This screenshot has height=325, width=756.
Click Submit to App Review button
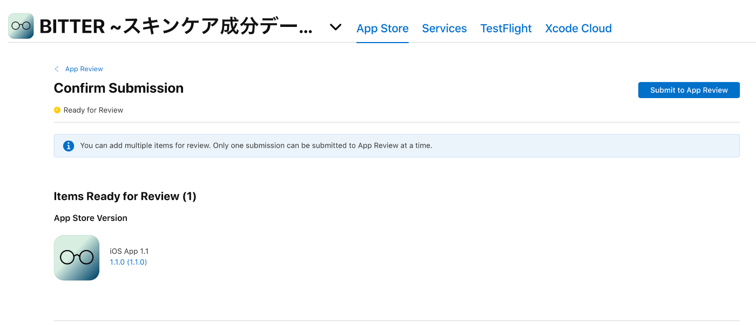click(689, 90)
